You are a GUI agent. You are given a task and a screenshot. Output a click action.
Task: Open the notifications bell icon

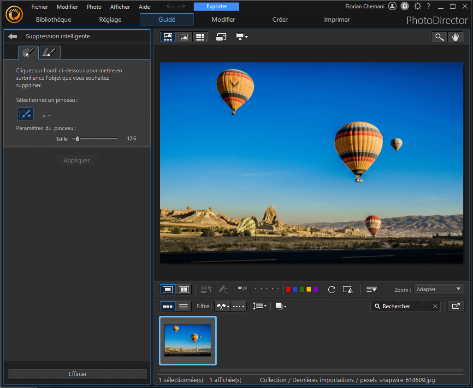(405, 6)
